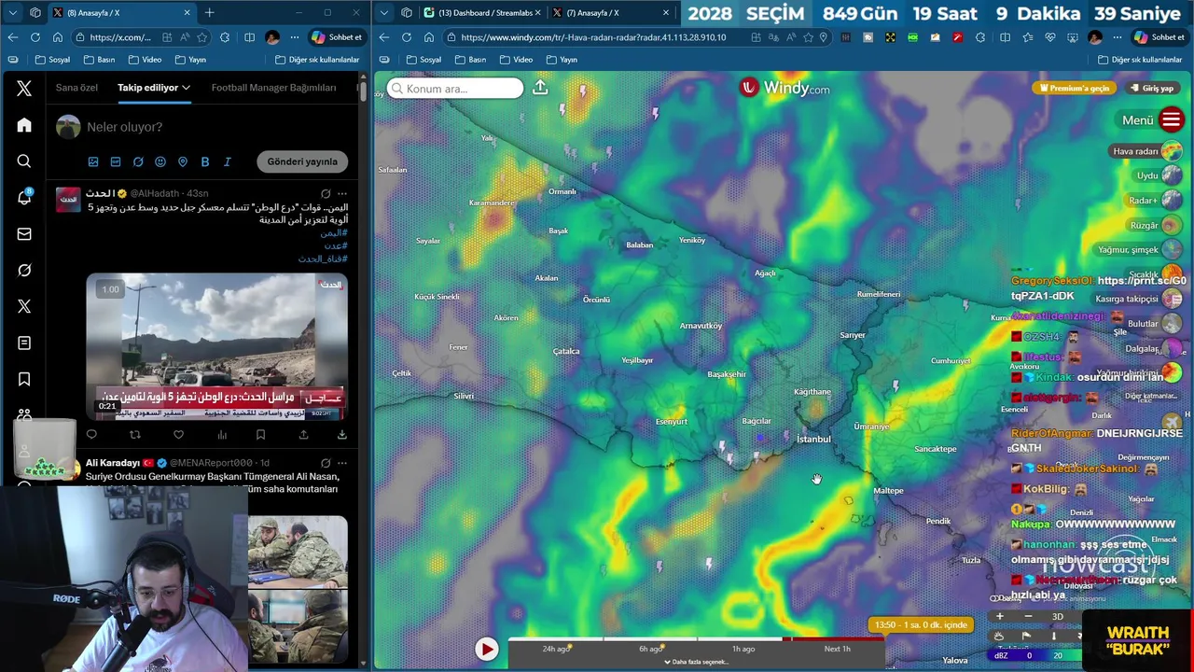Open Sosyal bookmarks folder in left browser

coord(53,60)
